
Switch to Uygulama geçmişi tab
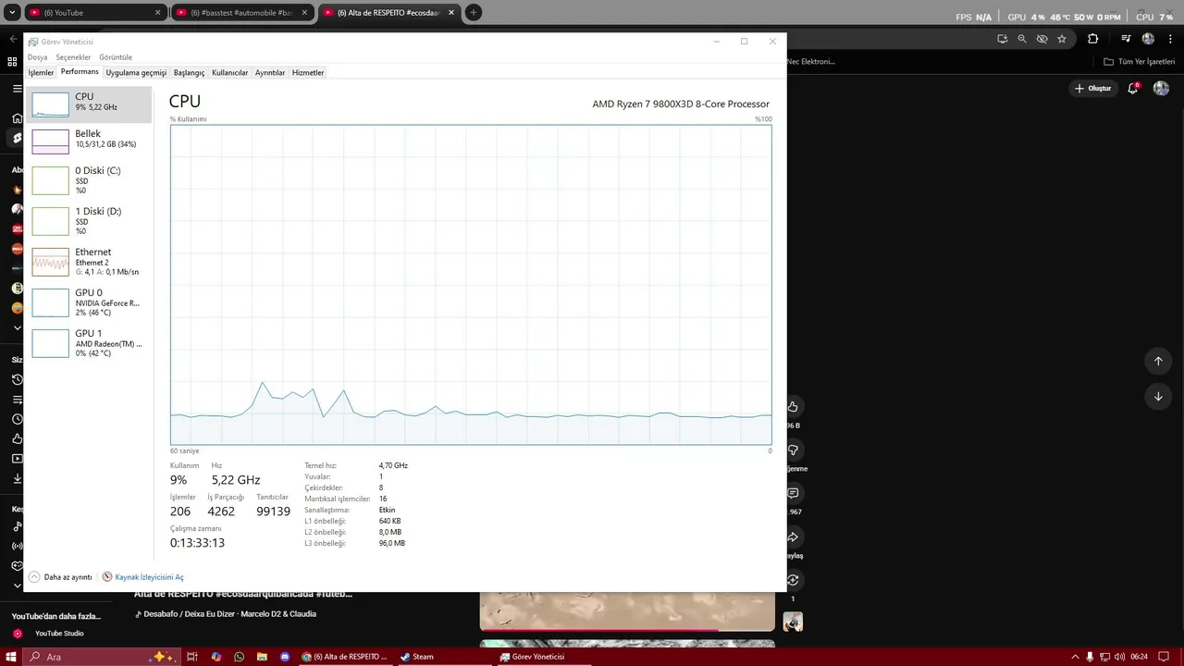(x=136, y=72)
